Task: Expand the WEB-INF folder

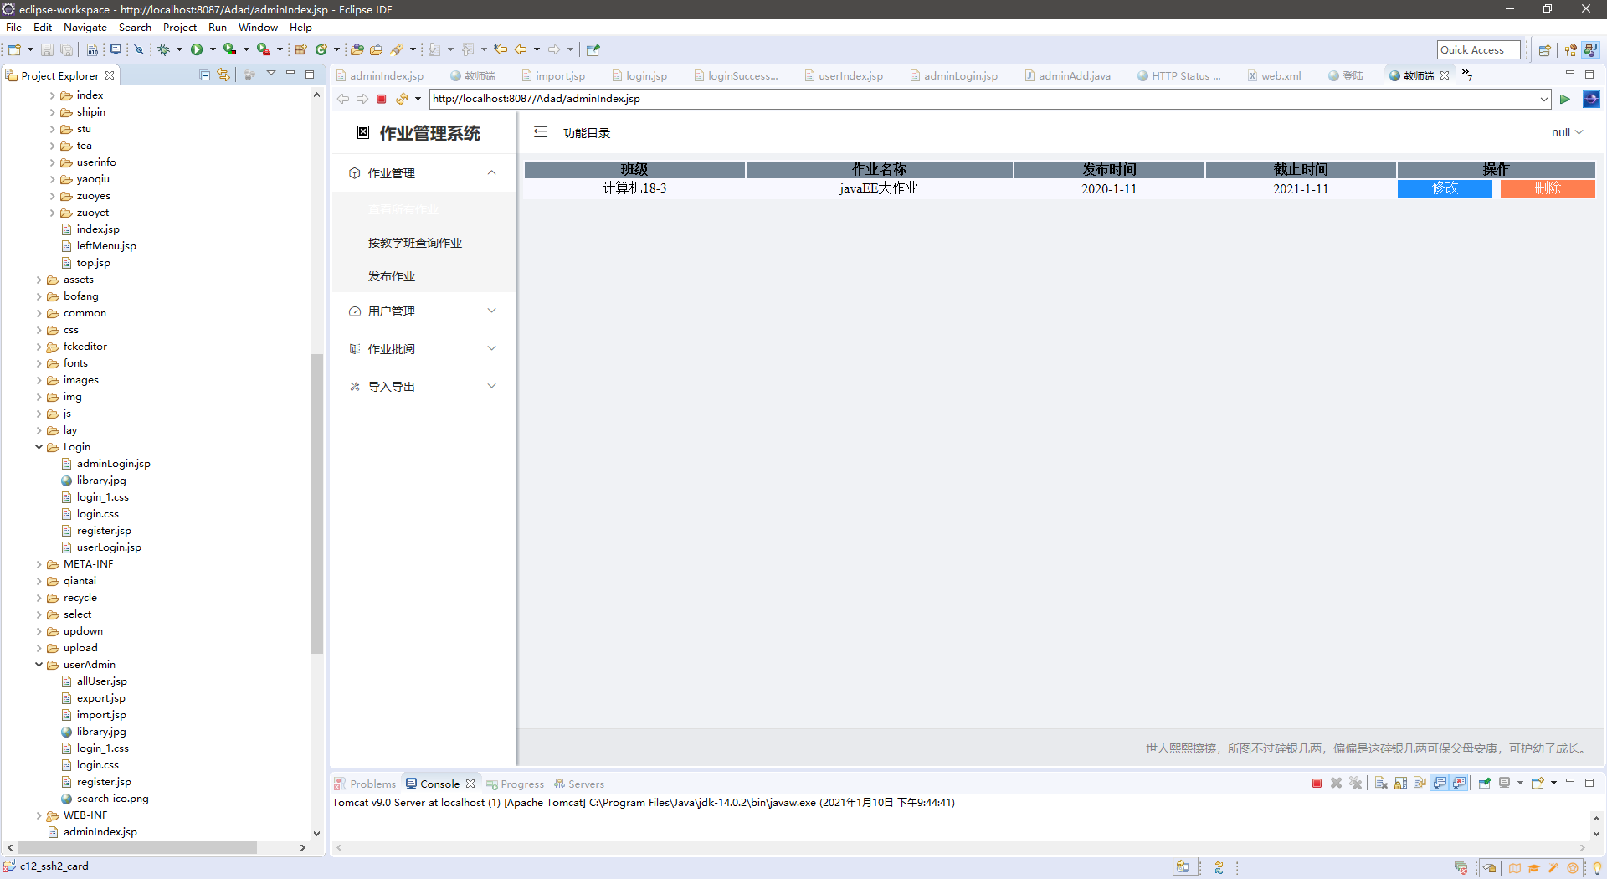Action: pyautogui.click(x=39, y=815)
